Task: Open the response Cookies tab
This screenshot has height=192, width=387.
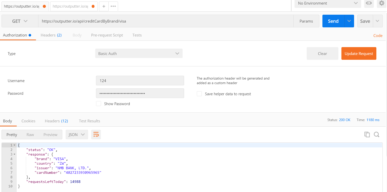Action: (x=28, y=121)
